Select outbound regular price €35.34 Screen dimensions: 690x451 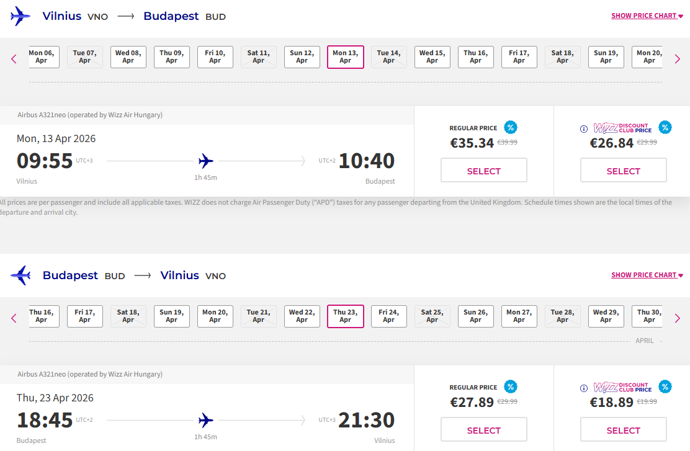click(483, 171)
